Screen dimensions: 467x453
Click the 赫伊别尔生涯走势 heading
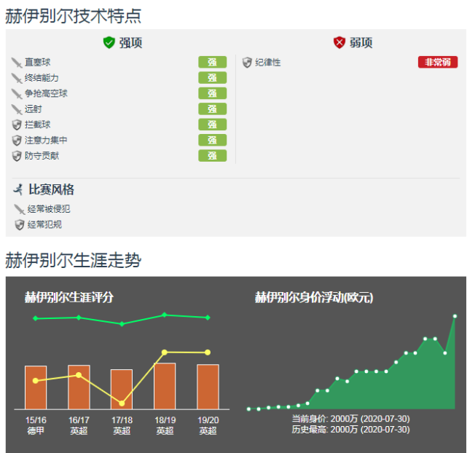click(74, 260)
